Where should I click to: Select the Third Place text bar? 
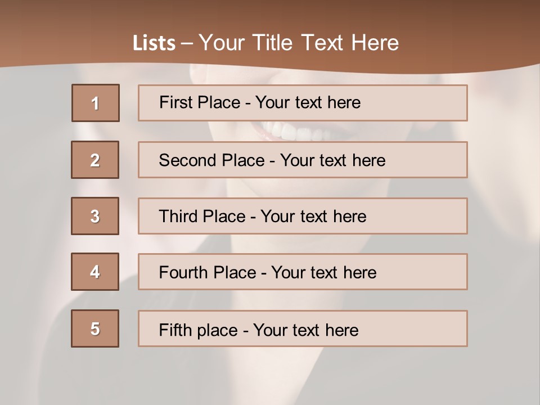303,216
